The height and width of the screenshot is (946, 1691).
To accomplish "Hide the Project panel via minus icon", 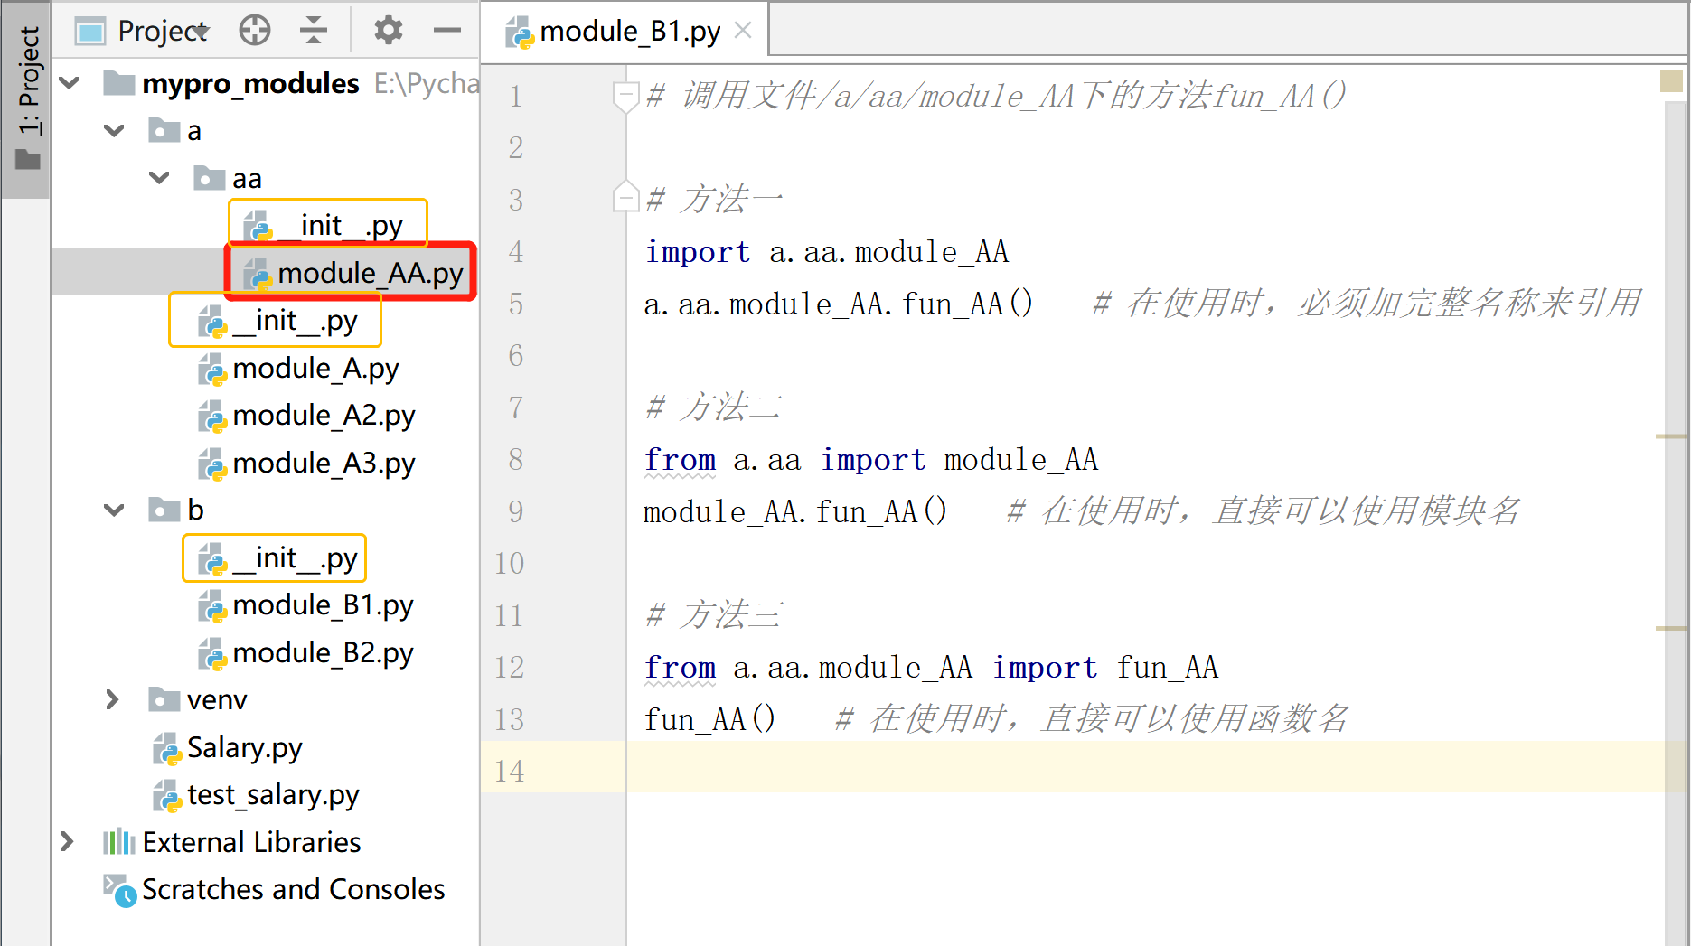I will [x=447, y=30].
